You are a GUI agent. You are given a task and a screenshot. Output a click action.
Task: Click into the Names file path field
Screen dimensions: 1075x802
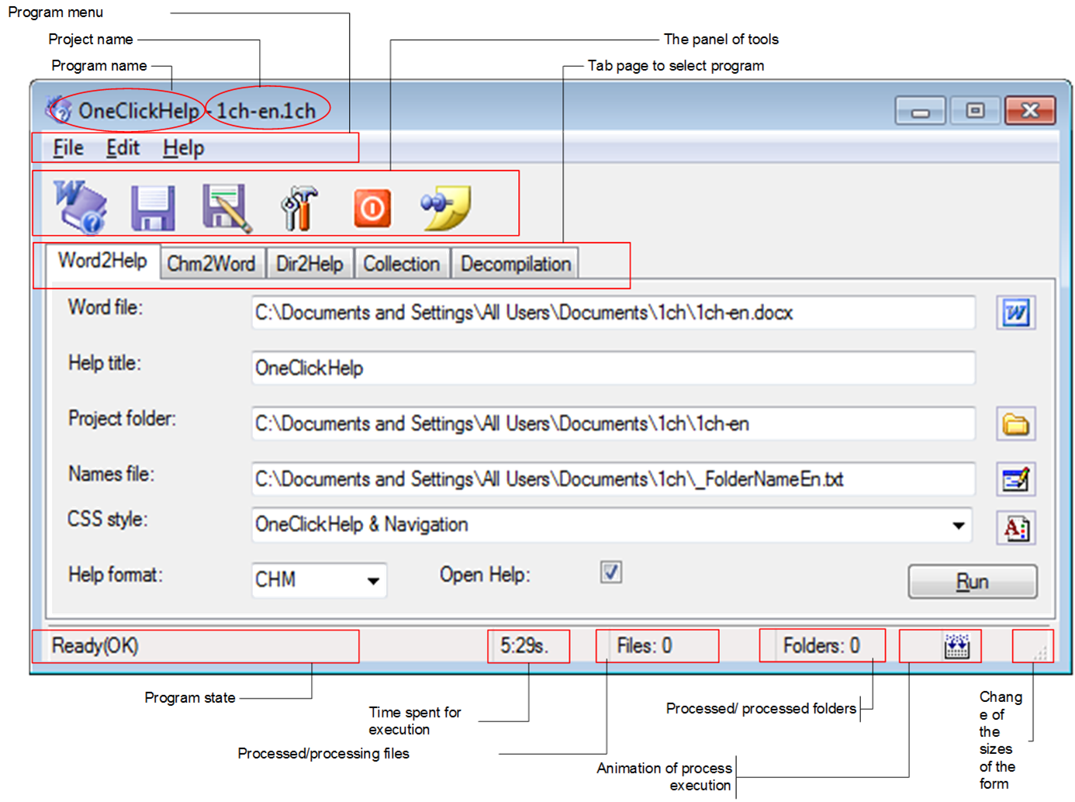coord(613,479)
